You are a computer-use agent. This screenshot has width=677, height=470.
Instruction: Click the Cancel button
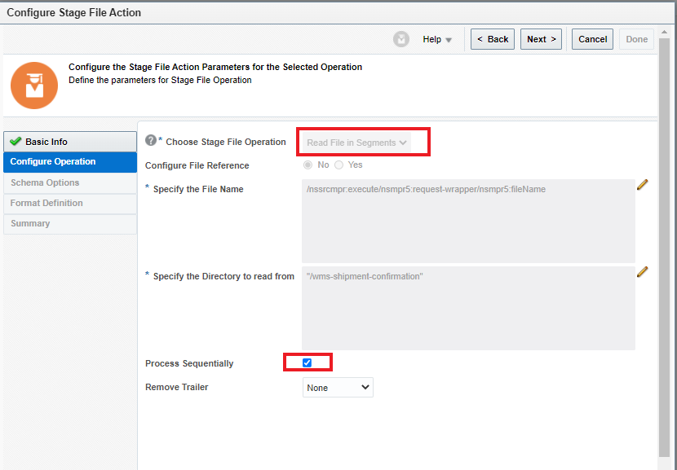click(592, 39)
